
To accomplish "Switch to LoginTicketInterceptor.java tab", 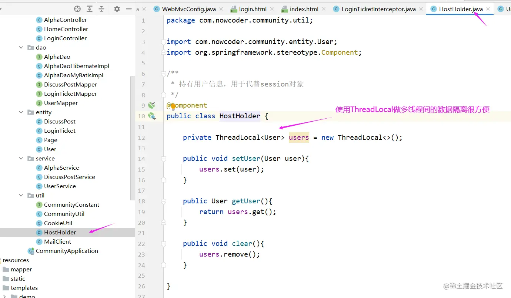I will click(378, 9).
